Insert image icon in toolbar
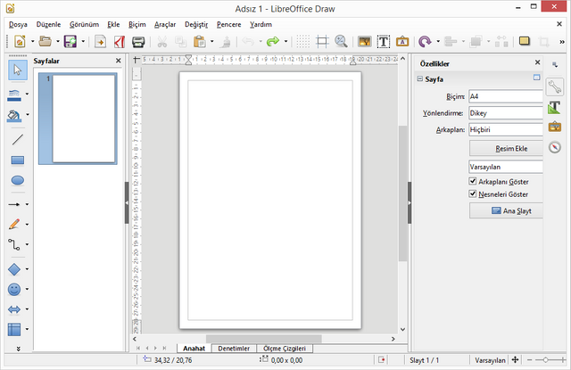Screen dimensions: 571x370 point(365,42)
